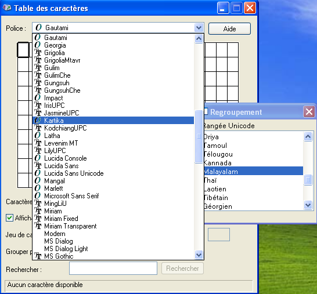
Task: Click the OpenType icon beside Latha
Action: tap(38, 136)
